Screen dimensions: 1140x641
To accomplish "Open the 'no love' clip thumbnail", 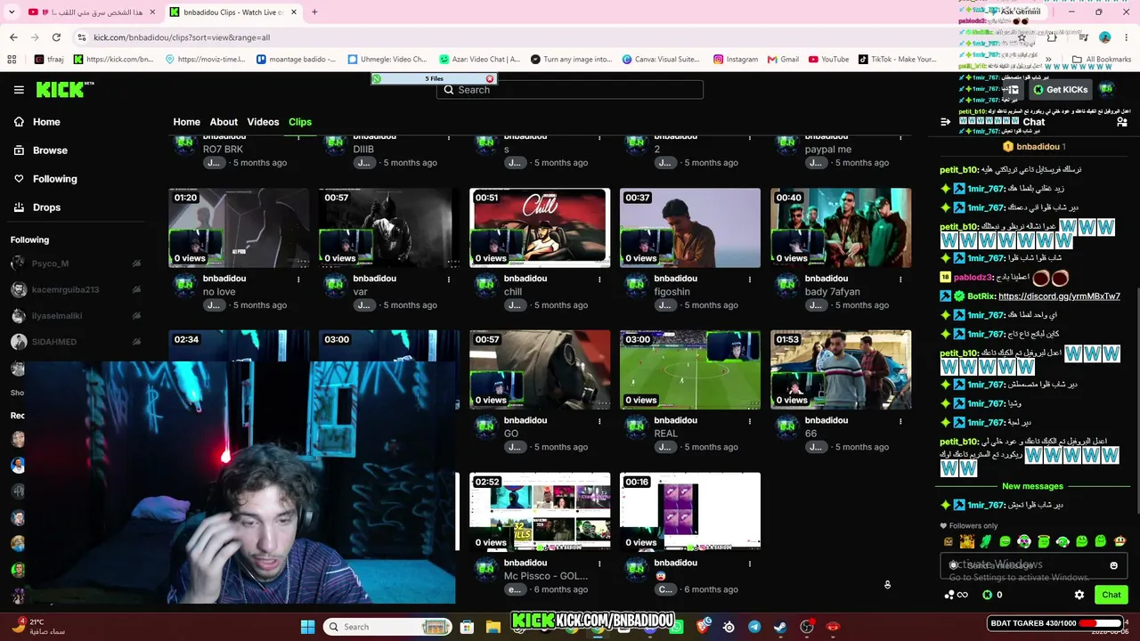I will (239, 228).
